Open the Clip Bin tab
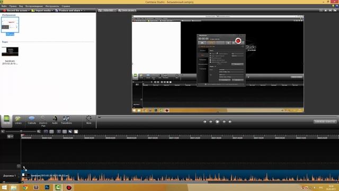This screenshot has width=339, height=191. pos(6,120)
